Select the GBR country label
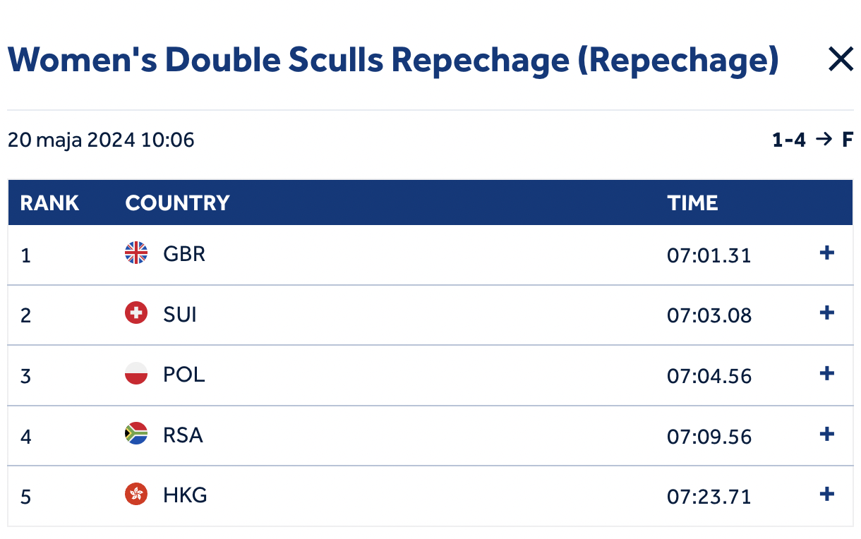The width and height of the screenshot is (861, 539). point(184,254)
